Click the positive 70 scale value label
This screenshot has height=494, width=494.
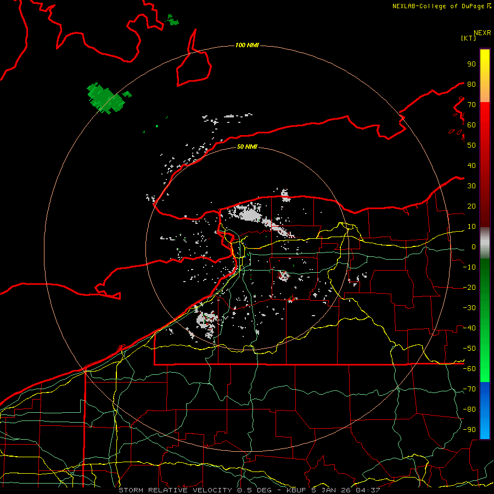click(471, 105)
